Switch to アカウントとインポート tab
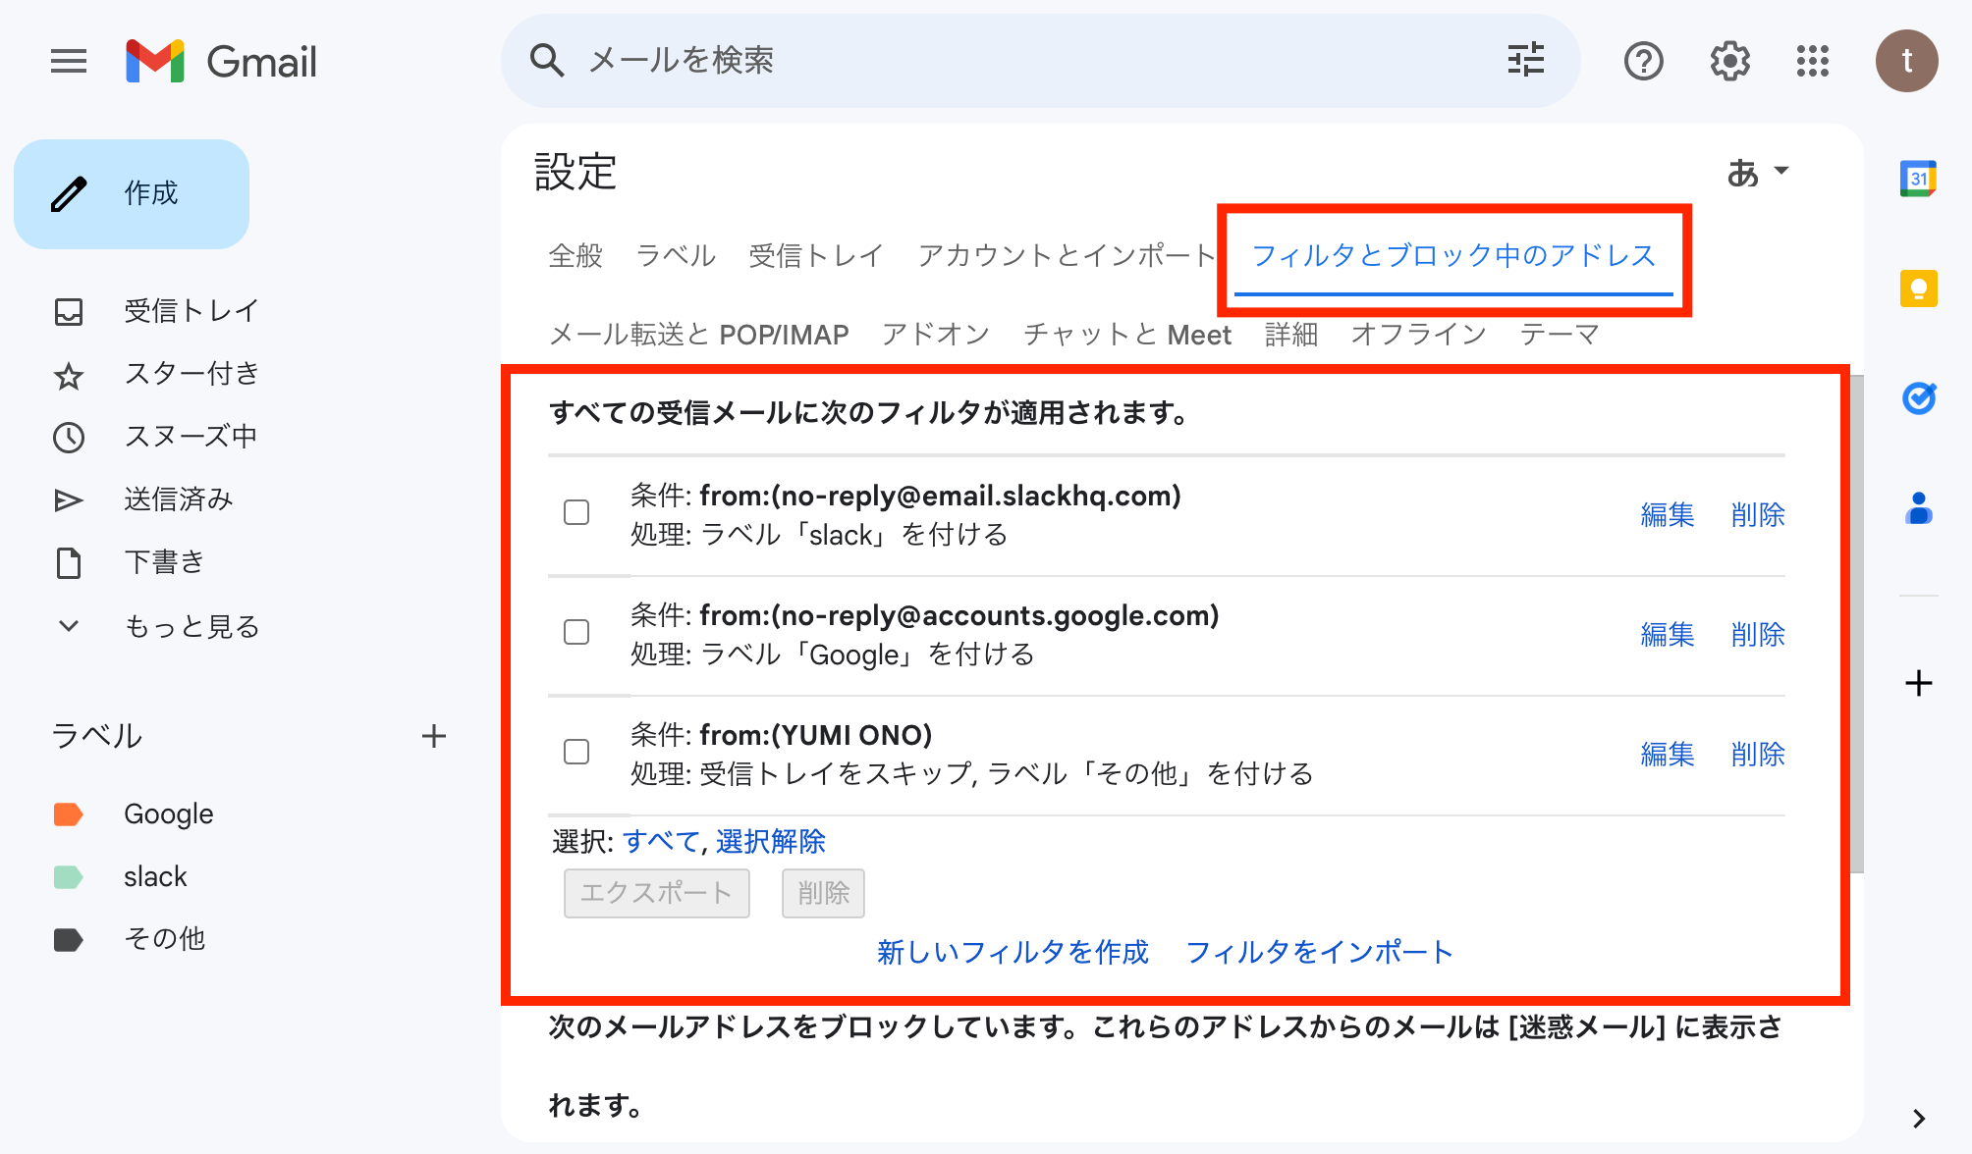 (1068, 256)
